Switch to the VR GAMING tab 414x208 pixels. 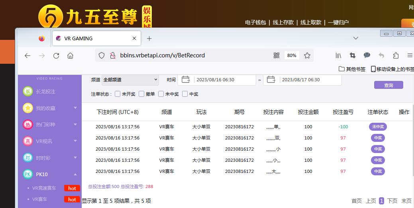click(x=96, y=39)
